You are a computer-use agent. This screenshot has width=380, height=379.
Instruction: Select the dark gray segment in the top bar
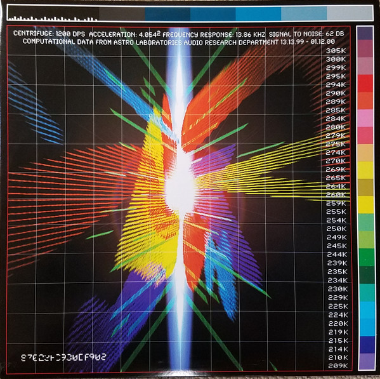(122, 13)
